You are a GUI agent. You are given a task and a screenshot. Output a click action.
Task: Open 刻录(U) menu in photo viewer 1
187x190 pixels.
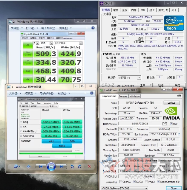pos(64,94)
